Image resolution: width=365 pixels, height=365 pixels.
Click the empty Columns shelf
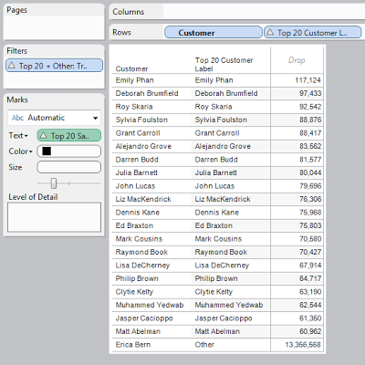[264, 12]
